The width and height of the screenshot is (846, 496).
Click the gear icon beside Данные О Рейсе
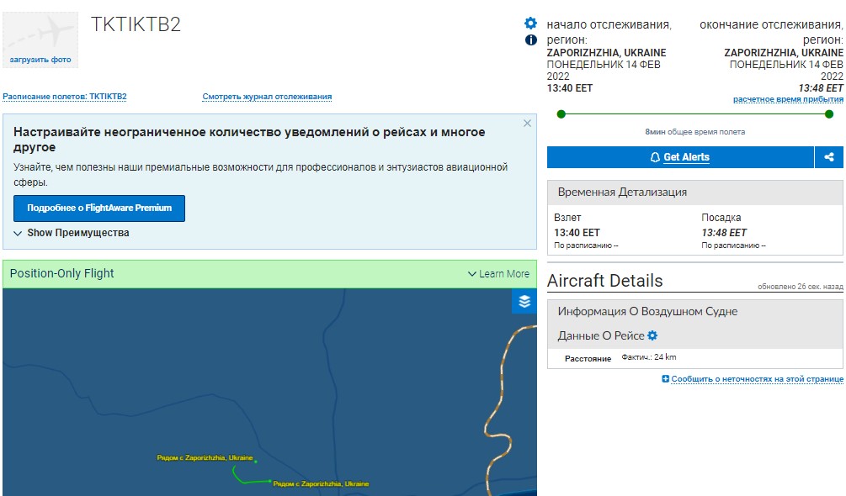pyautogui.click(x=652, y=335)
